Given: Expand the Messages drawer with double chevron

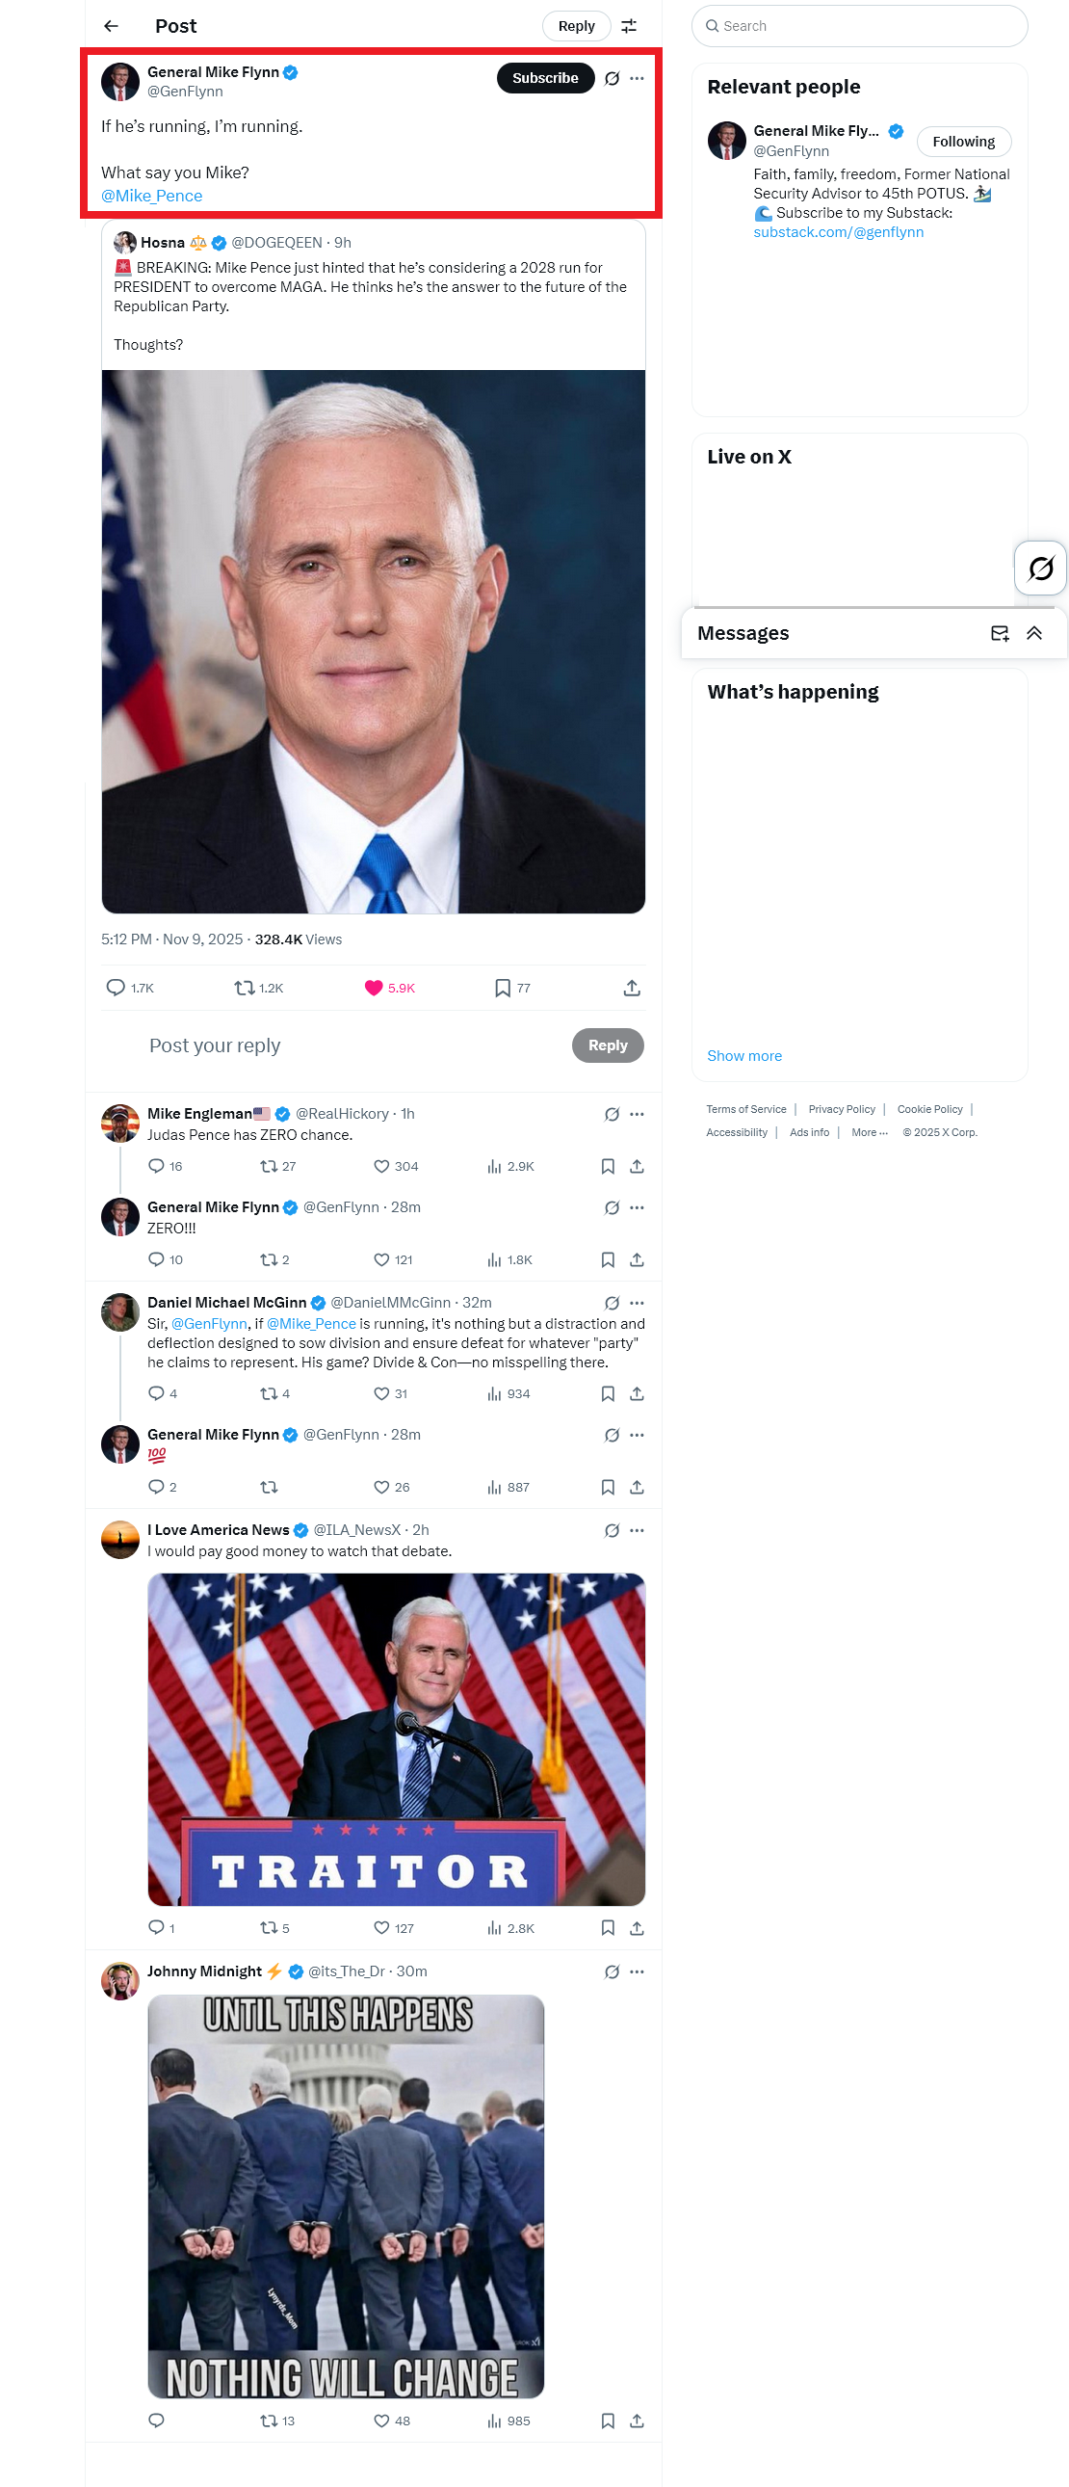Looking at the screenshot, I should point(1034,633).
